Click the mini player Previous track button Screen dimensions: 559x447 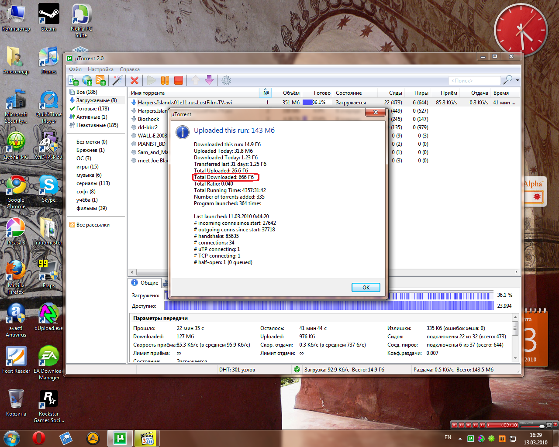(475, 425)
